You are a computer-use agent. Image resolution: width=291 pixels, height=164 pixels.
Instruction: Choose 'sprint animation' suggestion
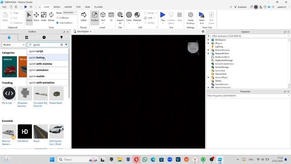pos(48,70)
